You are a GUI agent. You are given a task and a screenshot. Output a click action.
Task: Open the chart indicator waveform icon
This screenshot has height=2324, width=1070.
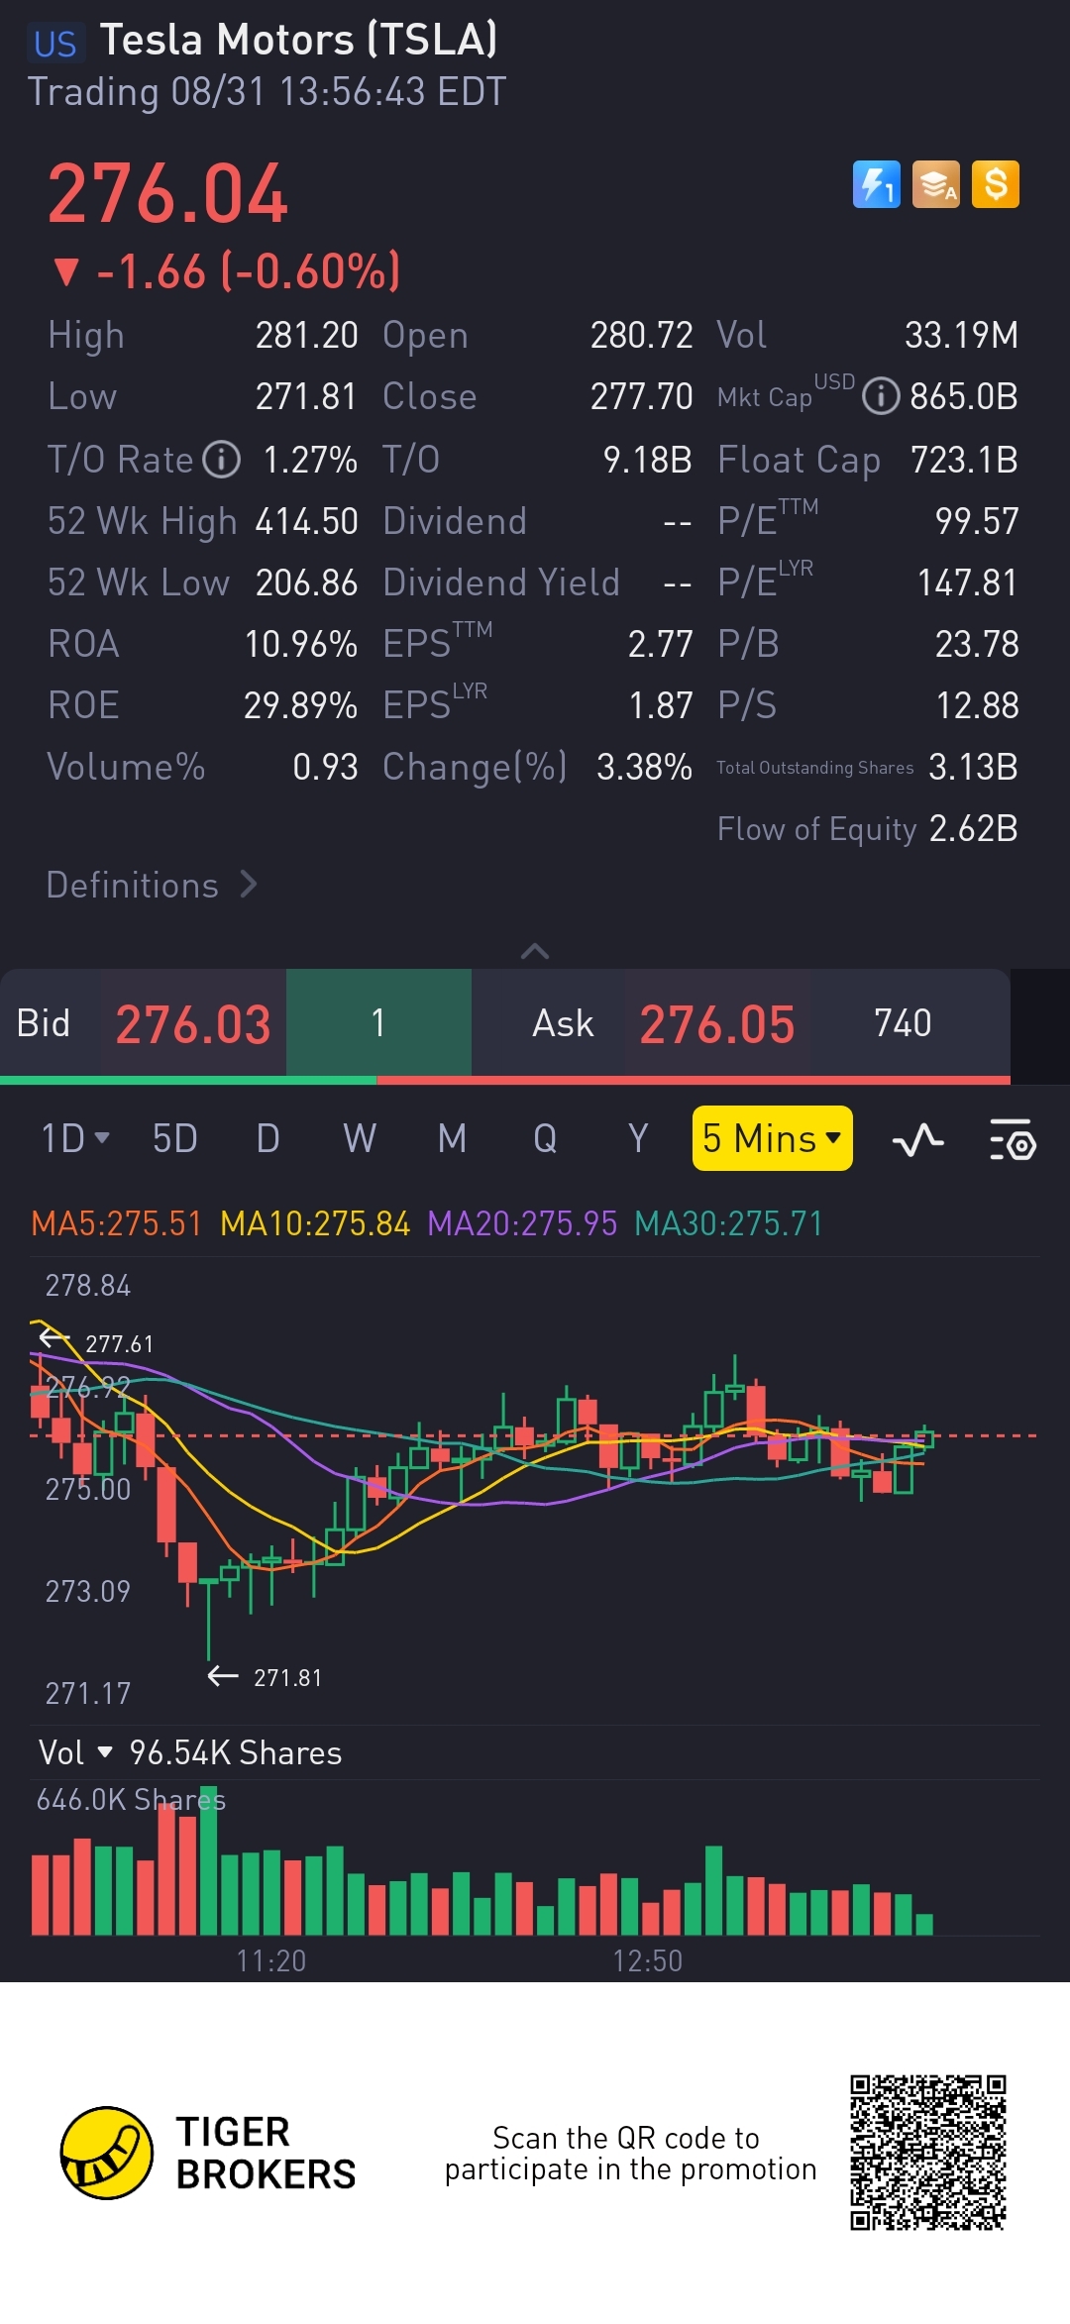pos(917,1139)
